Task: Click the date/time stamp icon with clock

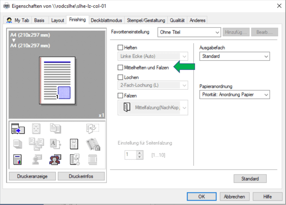Action: (x=74, y=158)
